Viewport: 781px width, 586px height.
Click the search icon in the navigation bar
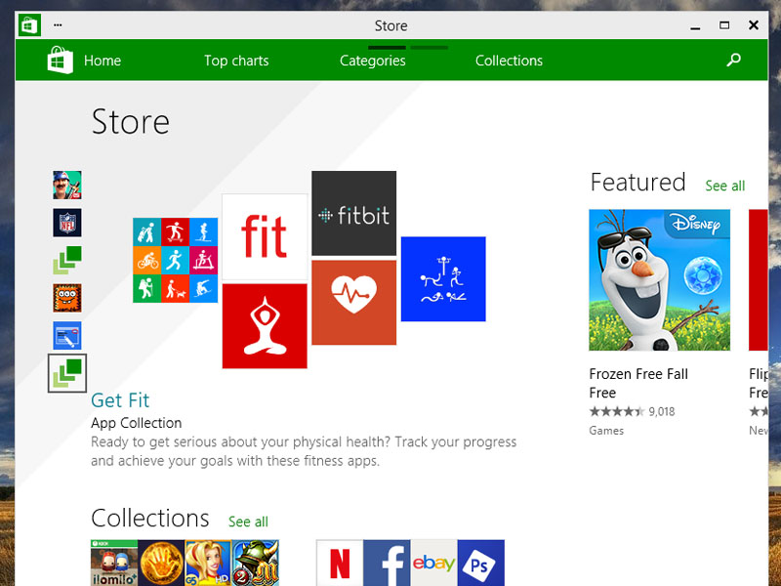(x=733, y=60)
